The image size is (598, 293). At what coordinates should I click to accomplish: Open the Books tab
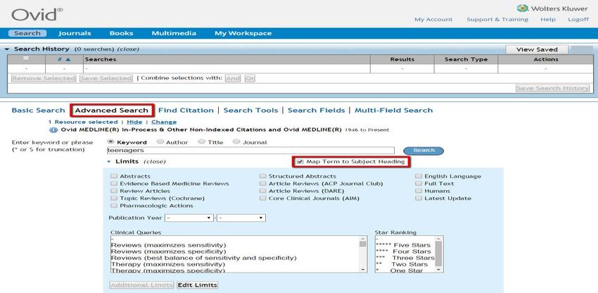tap(121, 33)
